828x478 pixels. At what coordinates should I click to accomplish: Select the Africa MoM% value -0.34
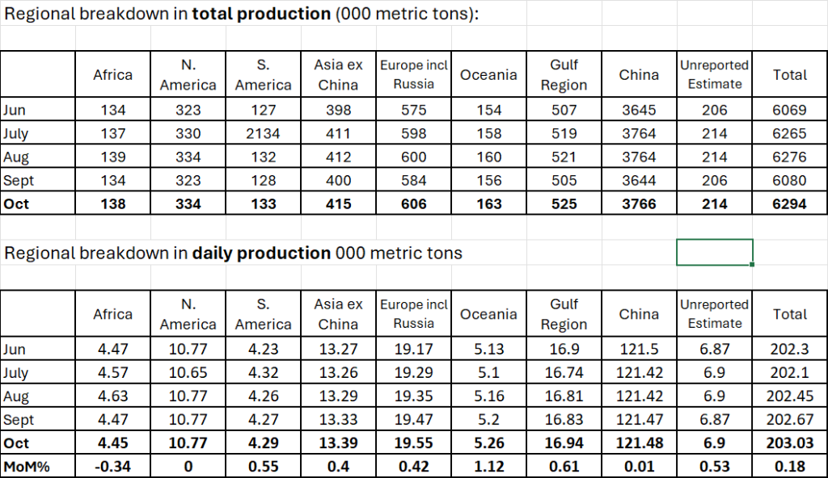(x=113, y=467)
